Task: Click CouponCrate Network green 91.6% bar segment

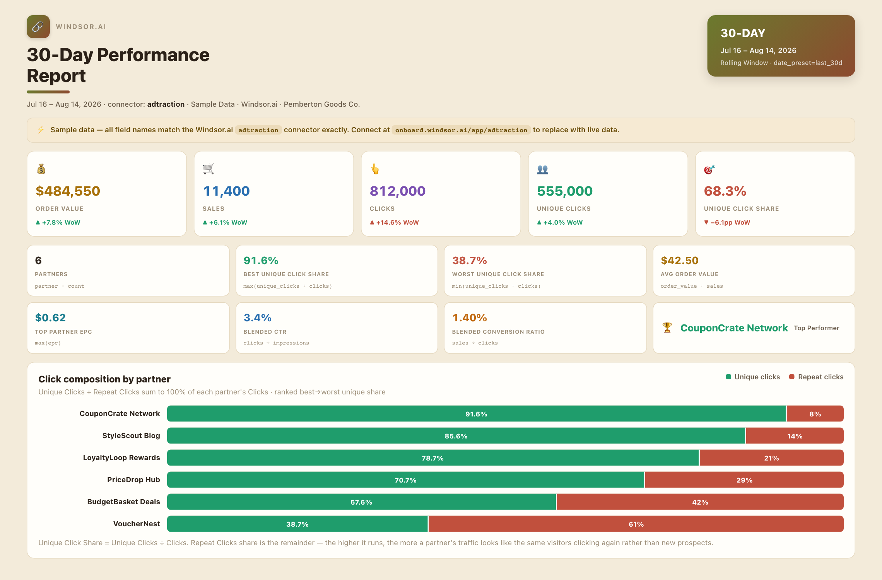Action: tap(476, 414)
